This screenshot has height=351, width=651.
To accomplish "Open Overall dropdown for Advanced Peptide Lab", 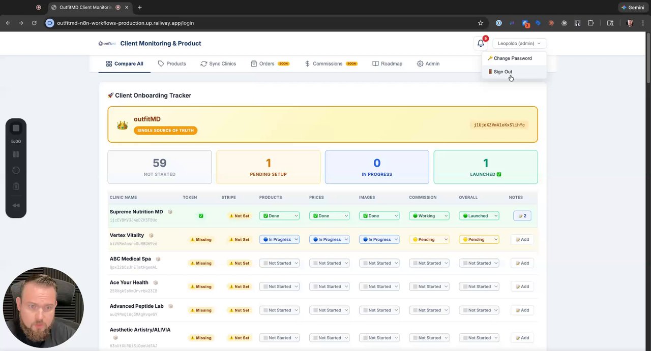I will pos(479,310).
